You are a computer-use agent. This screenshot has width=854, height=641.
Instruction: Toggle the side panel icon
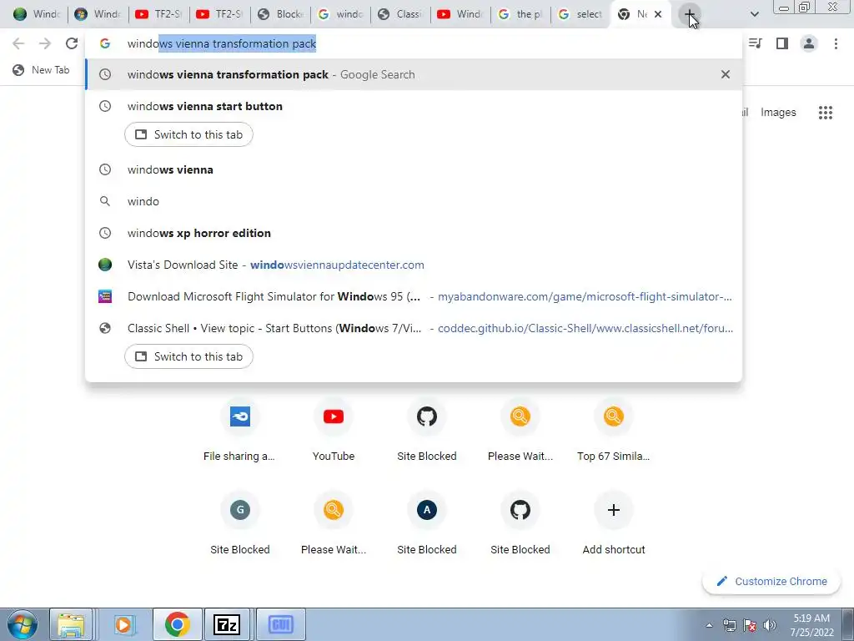tap(782, 43)
